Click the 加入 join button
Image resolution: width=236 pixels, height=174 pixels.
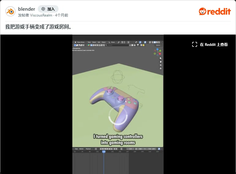pyautogui.click(x=48, y=9)
